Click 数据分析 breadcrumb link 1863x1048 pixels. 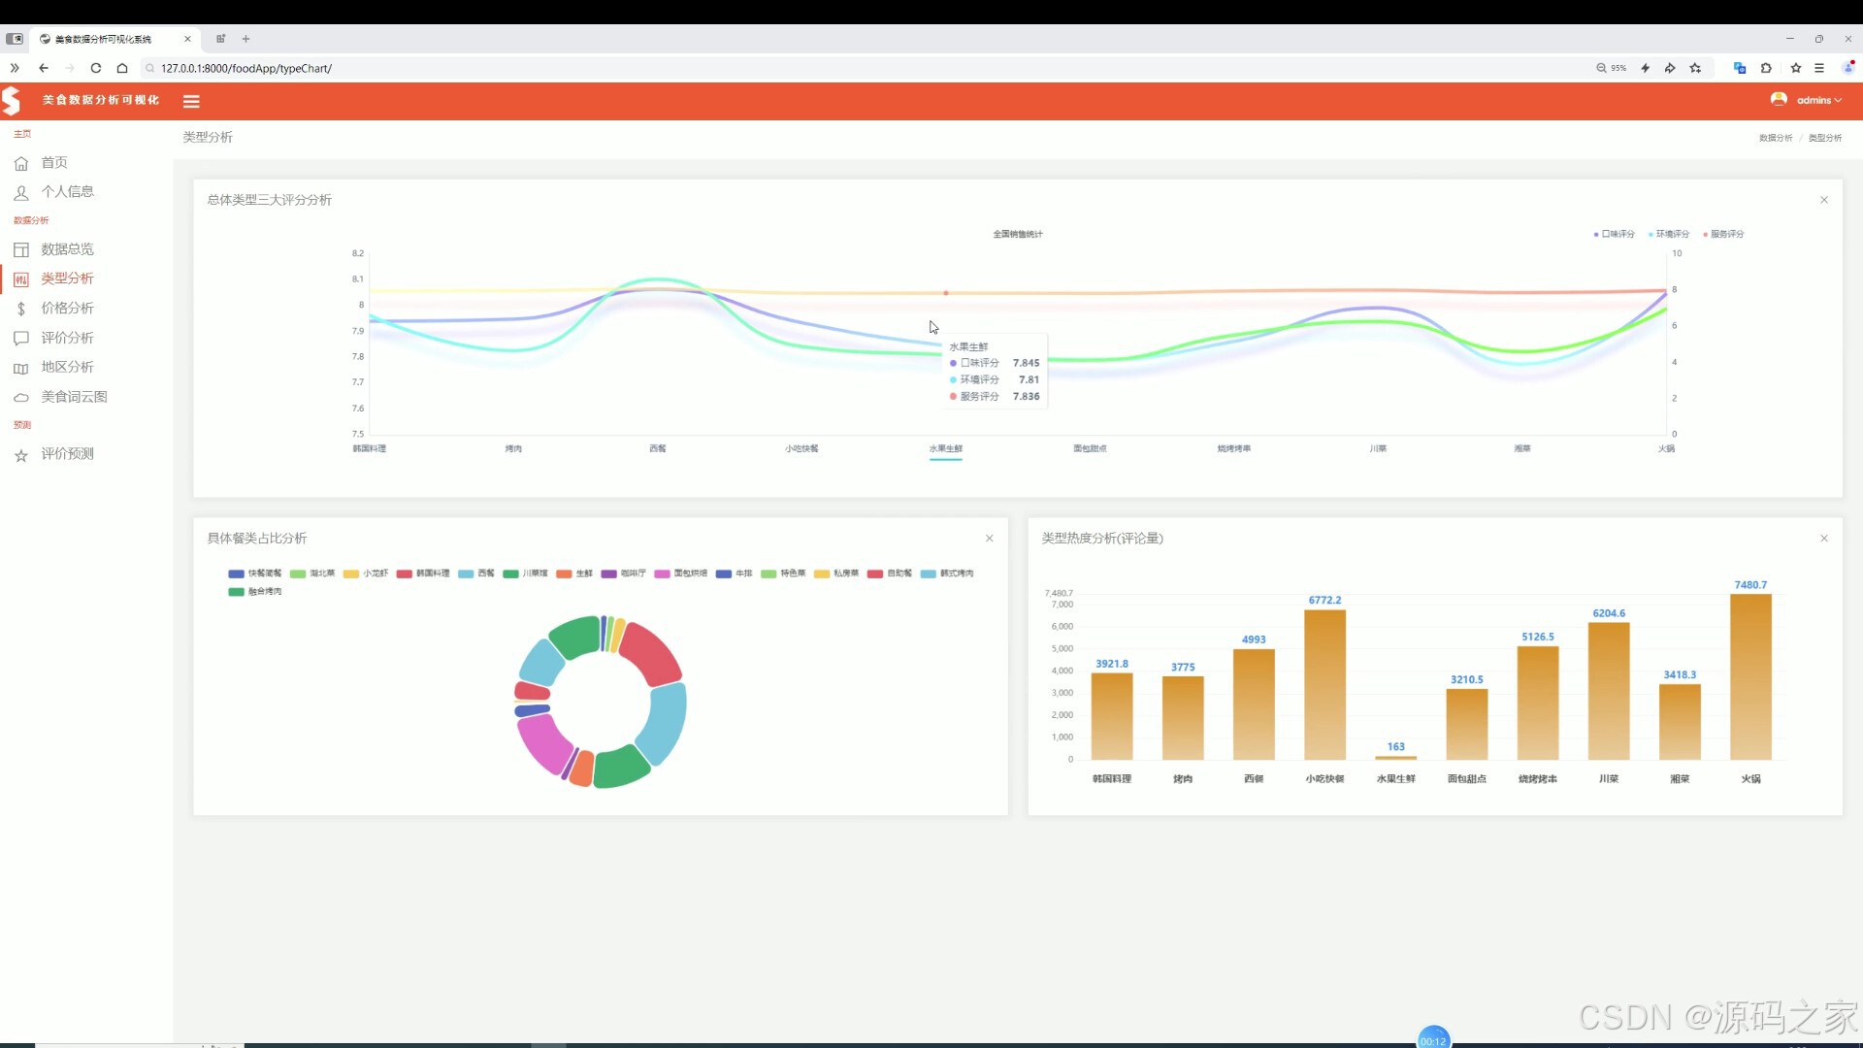[x=1775, y=138]
